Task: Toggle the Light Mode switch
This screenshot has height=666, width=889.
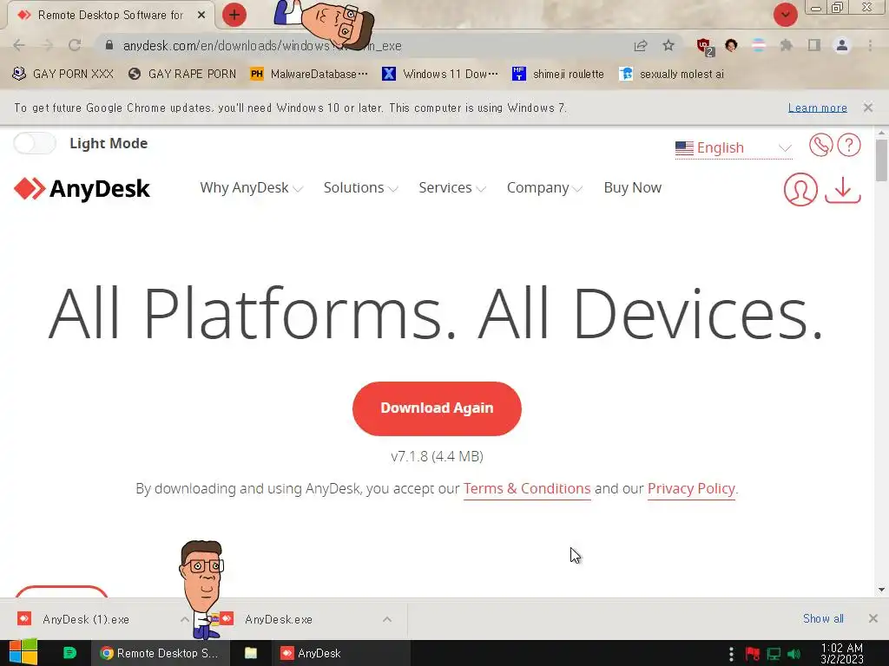Action: (35, 143)
